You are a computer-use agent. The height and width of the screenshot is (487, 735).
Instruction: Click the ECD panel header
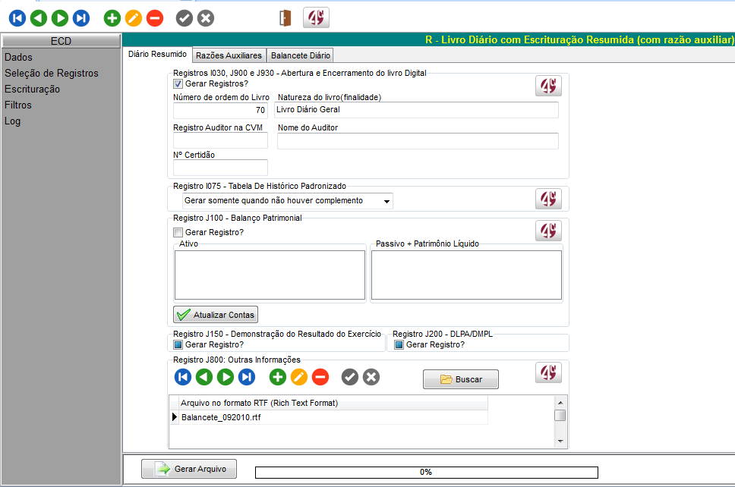(61, 41)
